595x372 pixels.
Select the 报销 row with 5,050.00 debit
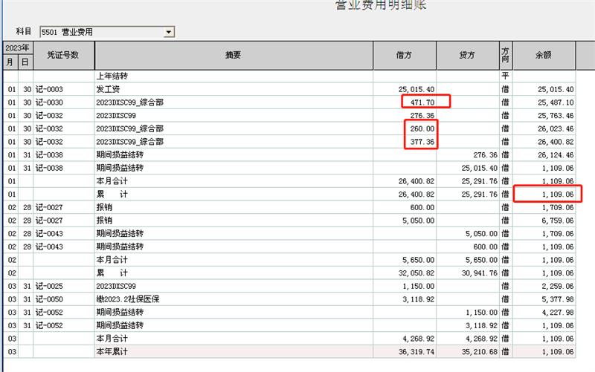click(233, 221)
